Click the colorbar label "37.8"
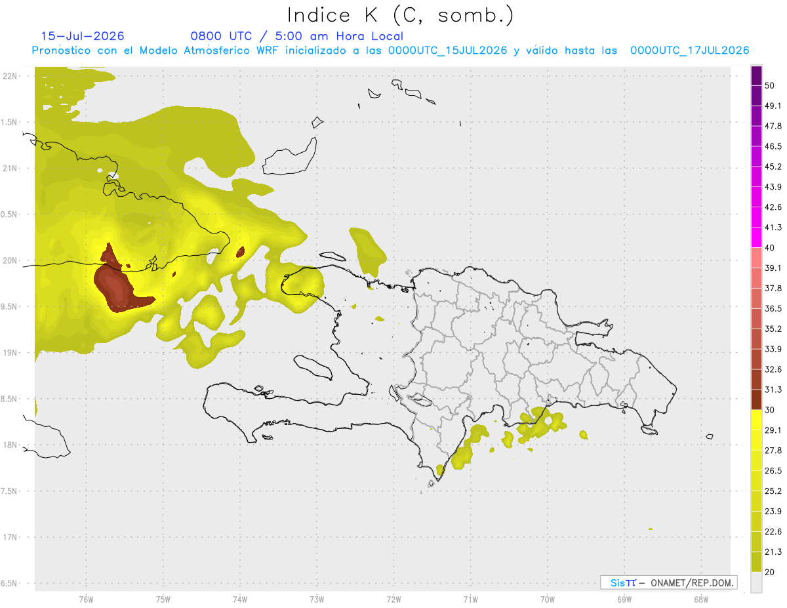 (x=774, y=288)
